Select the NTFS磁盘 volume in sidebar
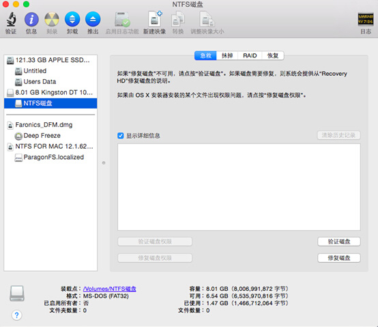378x327 pixels. (x=50, y=103)
